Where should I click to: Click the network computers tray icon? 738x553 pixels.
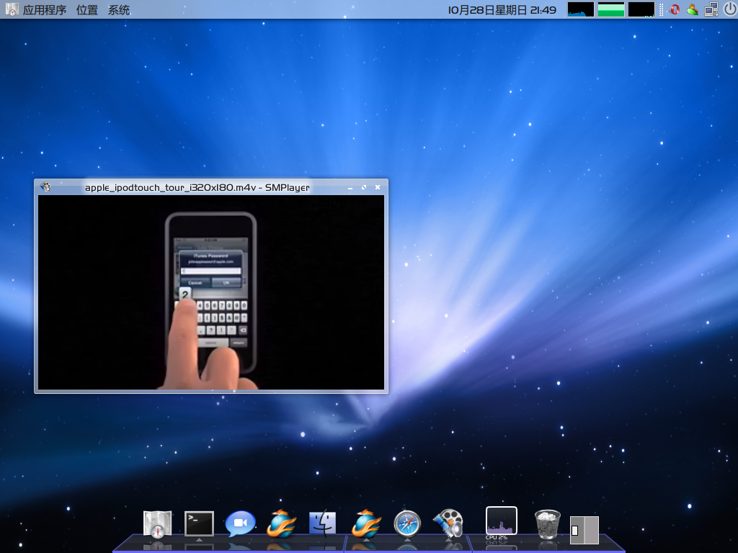tap(711, 9)
